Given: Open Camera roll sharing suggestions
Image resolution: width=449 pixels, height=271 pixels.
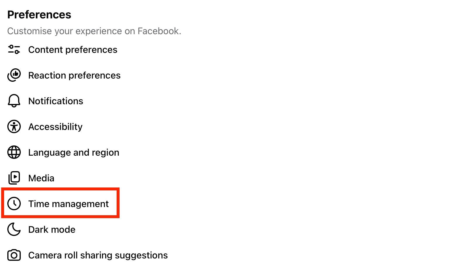Looking at the screenshot, I should pos(98,255).
